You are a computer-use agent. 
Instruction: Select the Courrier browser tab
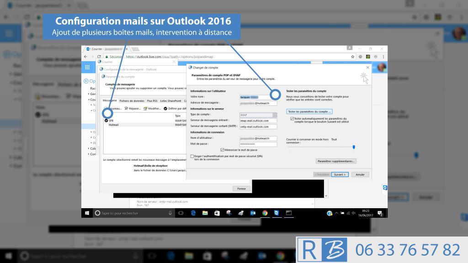point(107,49)
